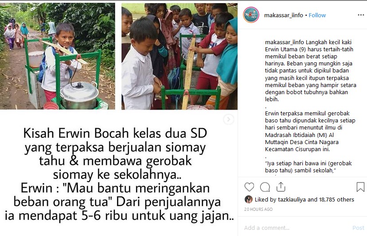The height and width of the screenshot is (236, 367).
Task: Open the makassar_iinfo profile picture
Action: (251, 15)
